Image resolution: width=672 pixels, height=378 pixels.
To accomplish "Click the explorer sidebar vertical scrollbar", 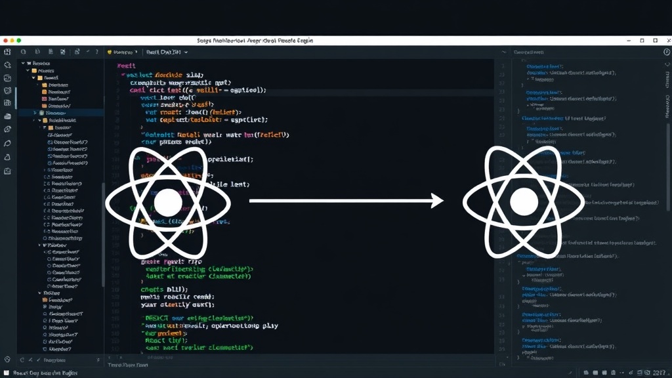I will [103, 235].
